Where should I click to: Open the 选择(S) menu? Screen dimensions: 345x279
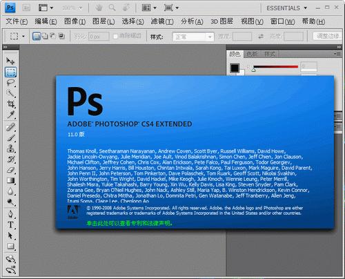point(132,21)
